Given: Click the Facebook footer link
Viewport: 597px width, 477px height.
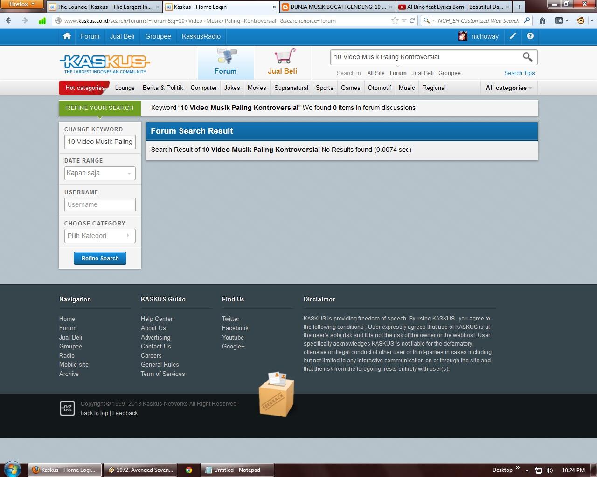Looking at the screenshot, I should (x=235, y=328).
